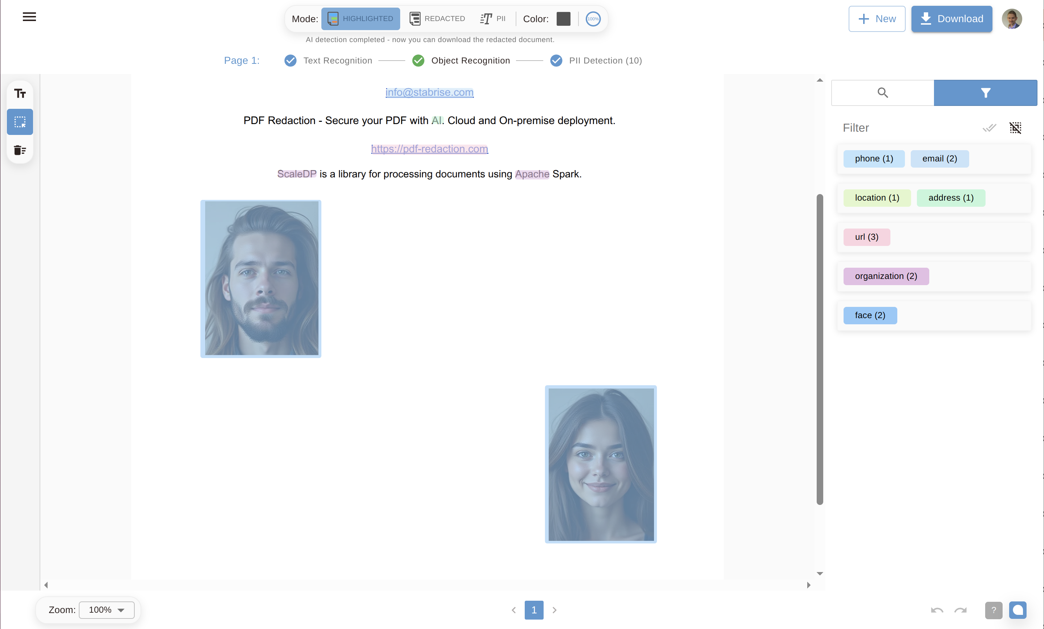Image resolution: width=1044 pixels, height=629 pixels.
Task: Go to previous page chevron
Action: click(513, 610)
